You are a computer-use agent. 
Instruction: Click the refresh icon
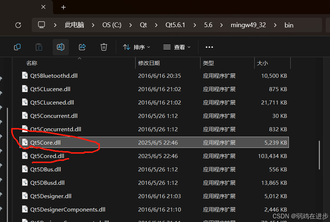18,25
